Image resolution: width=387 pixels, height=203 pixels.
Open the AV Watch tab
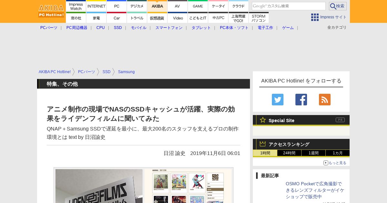click(177, 6)
